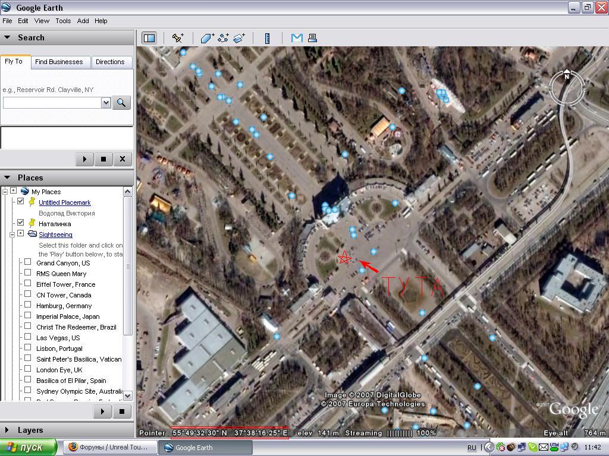Screen dimensions: 609x456
Task: Click the Email view envelope icon
Action: click(x=297, y=38)
